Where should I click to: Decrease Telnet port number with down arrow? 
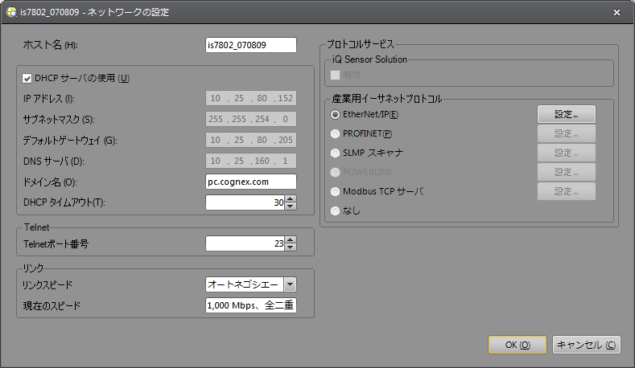(291, 247)
